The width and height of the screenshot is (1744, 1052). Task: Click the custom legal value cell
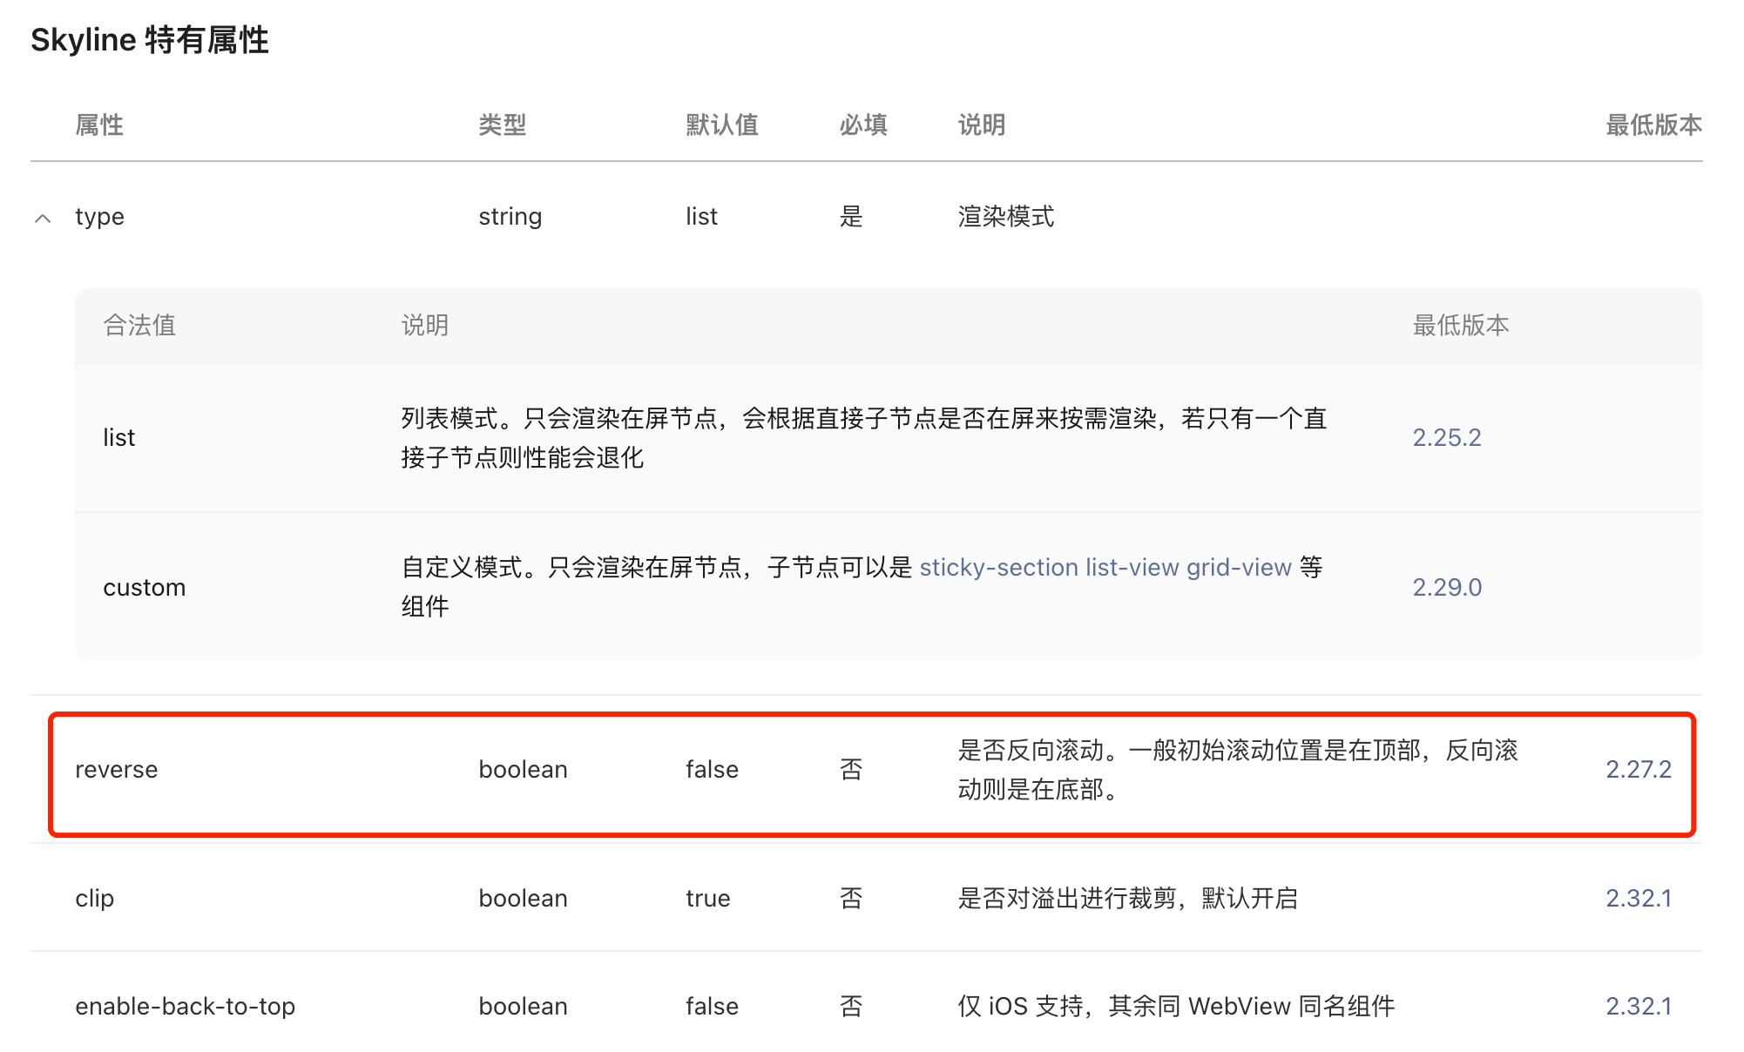click(x=145, y=587)
